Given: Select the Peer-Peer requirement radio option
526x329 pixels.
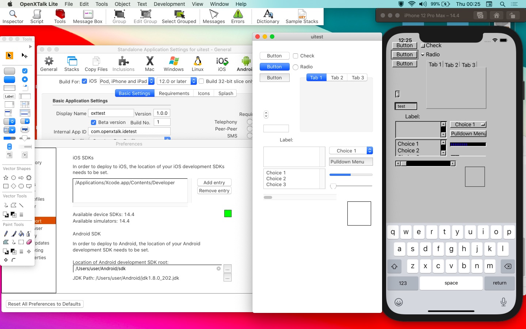Looking at the screenshot, I should pos(250,129).
